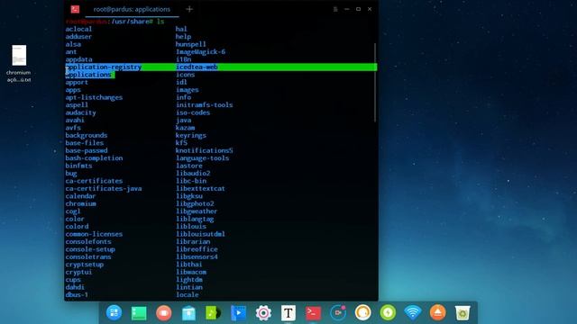The height and width of the screenshot is (324, 577).
Task: Click the chromium directory entry
Action: point(80,204)
